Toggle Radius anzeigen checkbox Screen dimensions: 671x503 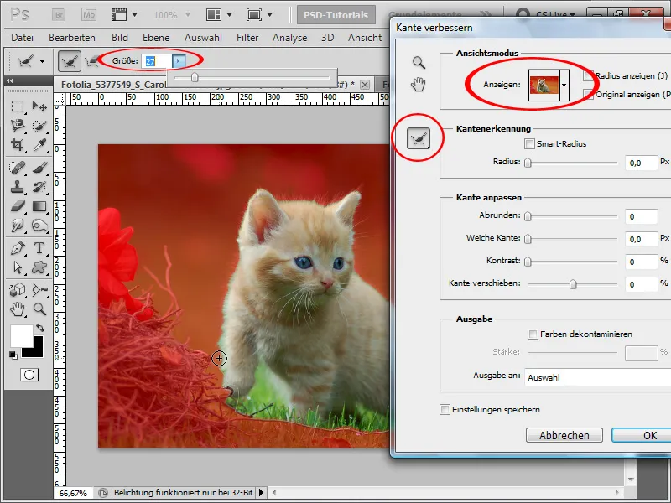[589, 76]
